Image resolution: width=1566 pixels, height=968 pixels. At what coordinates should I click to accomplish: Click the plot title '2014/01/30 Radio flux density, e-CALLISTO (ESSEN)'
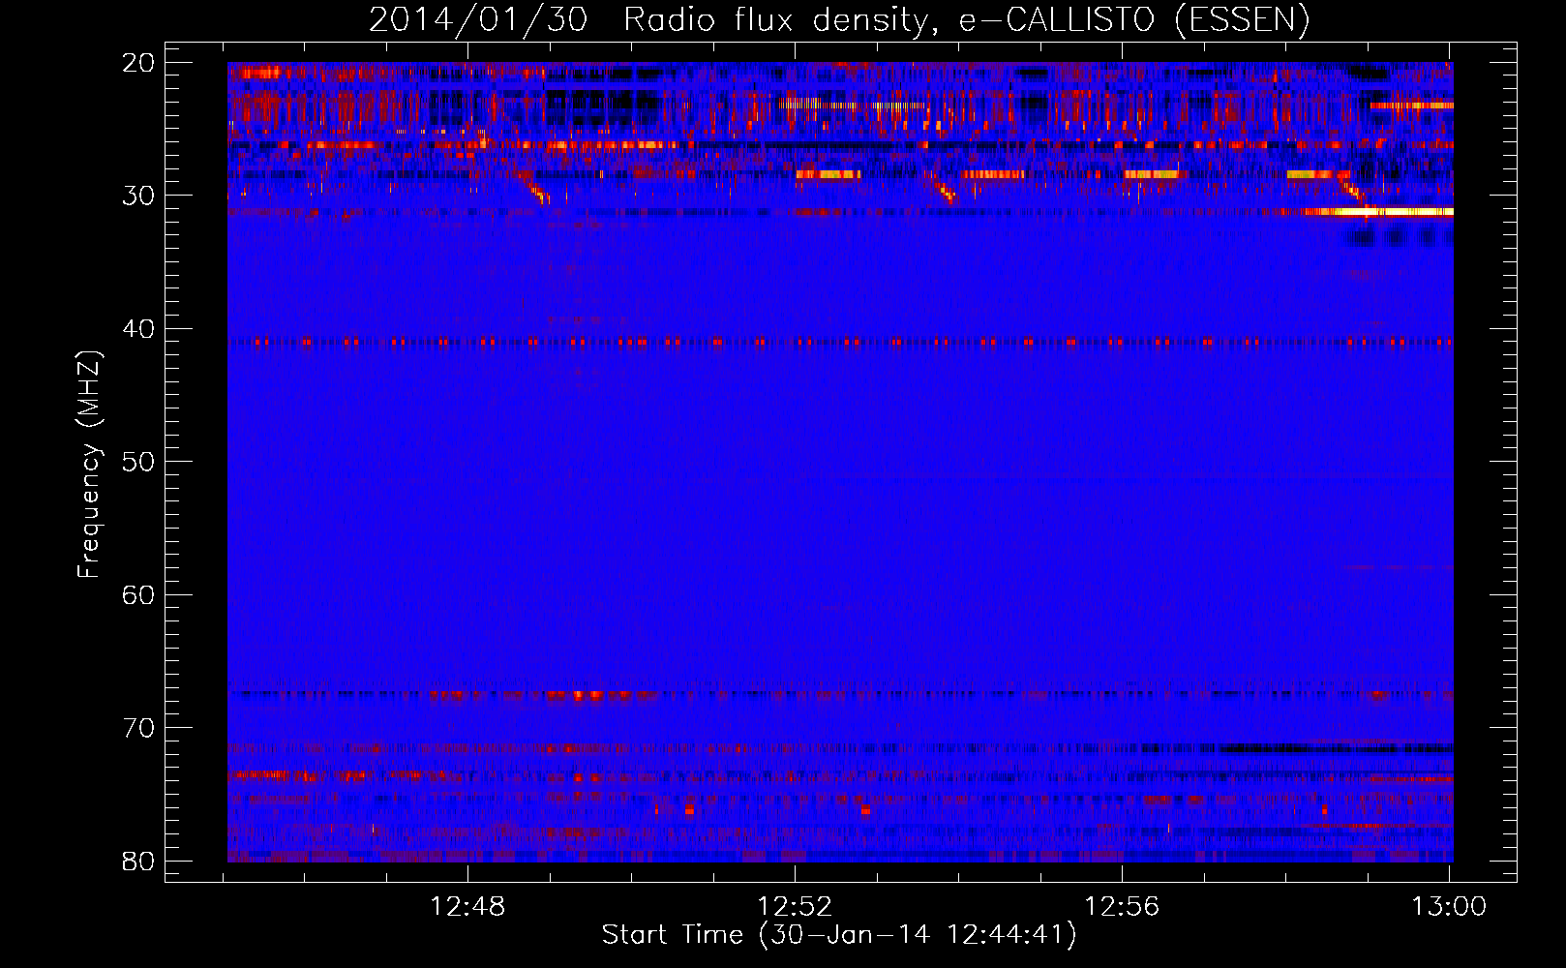click(x=839, y=20)
